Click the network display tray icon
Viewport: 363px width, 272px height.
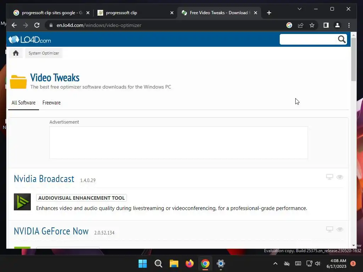[x=309, y=263]
